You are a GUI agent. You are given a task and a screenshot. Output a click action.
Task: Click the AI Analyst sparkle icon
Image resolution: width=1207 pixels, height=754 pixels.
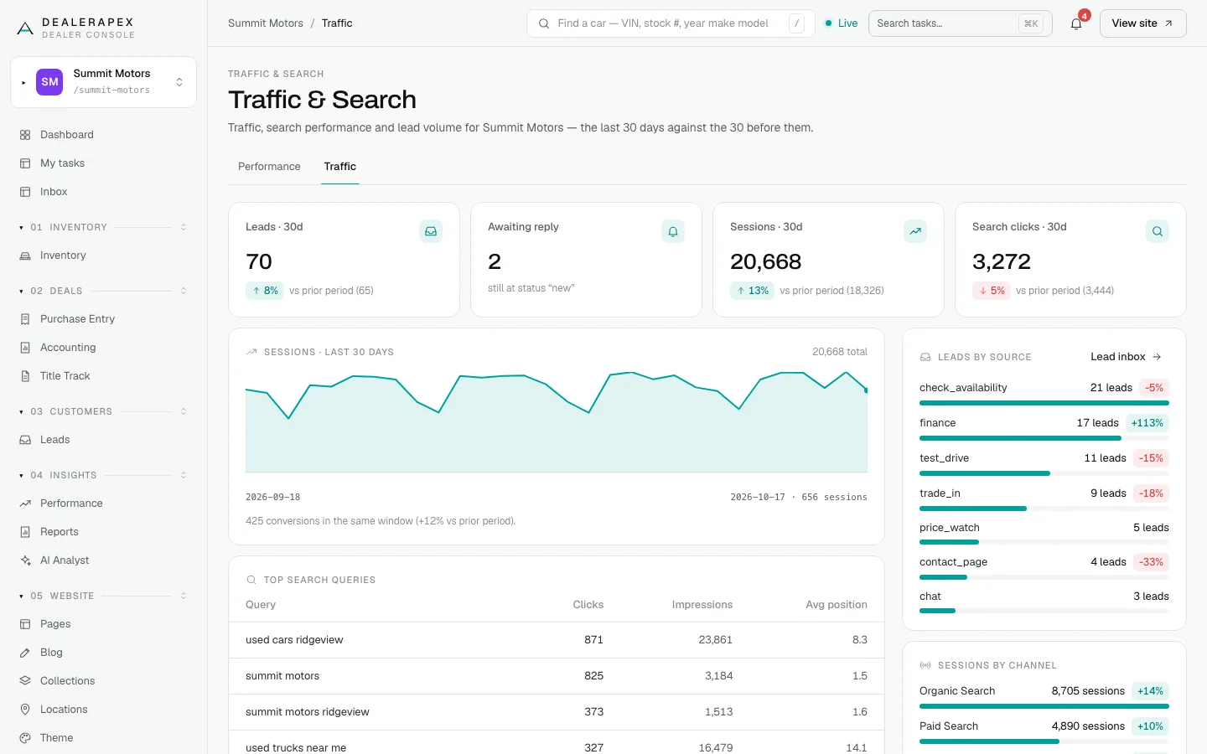click(x=25, y=560)
